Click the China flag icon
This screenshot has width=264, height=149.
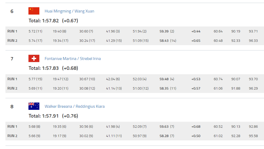tap(34, 11)
